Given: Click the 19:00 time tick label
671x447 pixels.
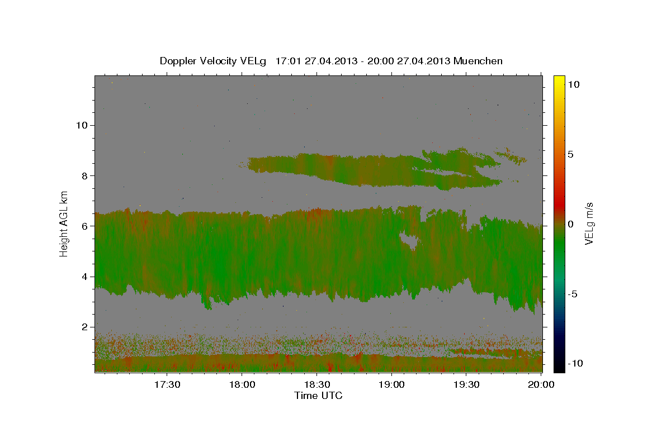Looking at the screenshot, I should [x=391, y=384].
